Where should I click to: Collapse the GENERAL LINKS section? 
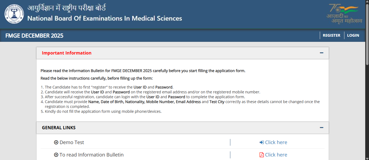coord(321,127)
